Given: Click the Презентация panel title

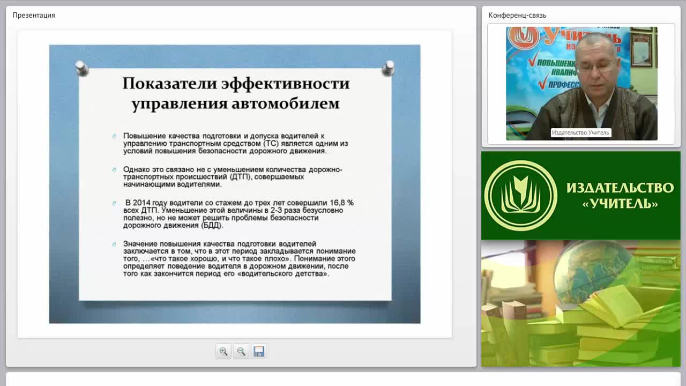Looking at the screenshot, I should tap(34, 15).
